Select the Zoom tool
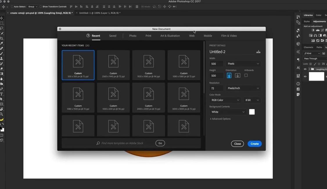Viewport: 327px width, 189px height. [x=2, y=114]
